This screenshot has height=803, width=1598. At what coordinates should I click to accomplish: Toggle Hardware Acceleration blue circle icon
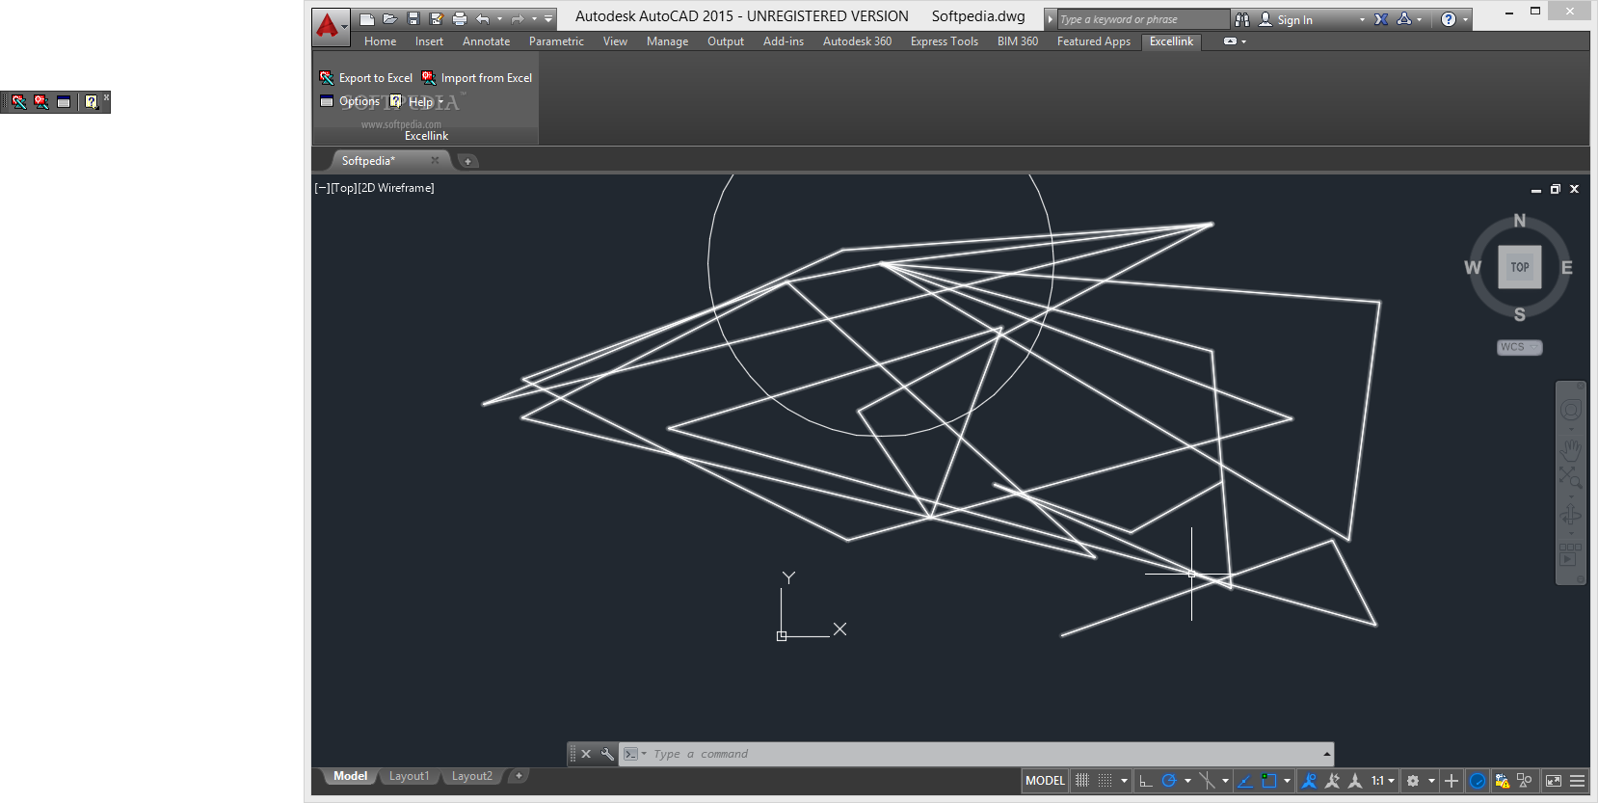click(1478, 781)
